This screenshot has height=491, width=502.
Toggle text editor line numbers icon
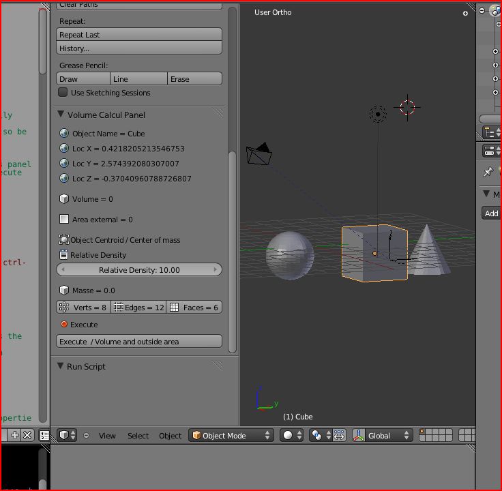[x=44, y=435]
